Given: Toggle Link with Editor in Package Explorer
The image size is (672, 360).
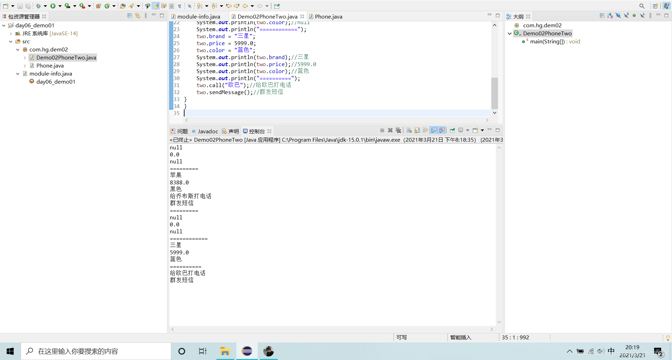Looking at the screenshot, I should (x=138, y=16).
